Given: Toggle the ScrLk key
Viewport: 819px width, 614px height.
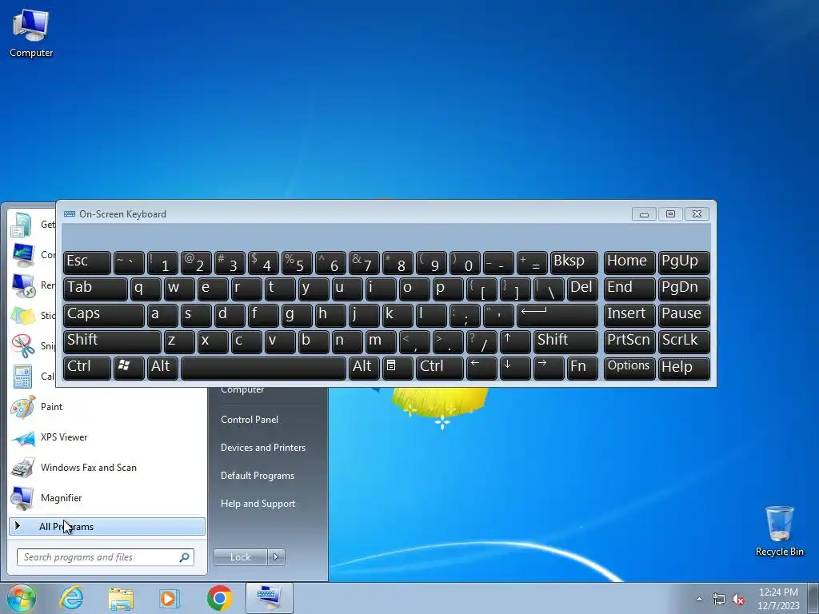Looking at the screenshot, I should [x=684, y=341].
